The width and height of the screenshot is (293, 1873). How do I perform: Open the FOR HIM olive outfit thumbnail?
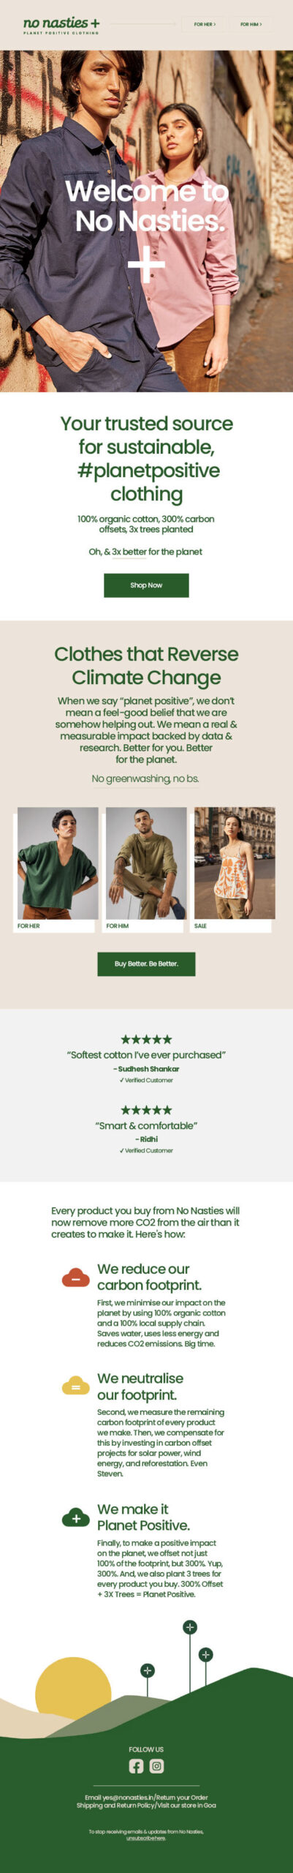tap(146, 869)
